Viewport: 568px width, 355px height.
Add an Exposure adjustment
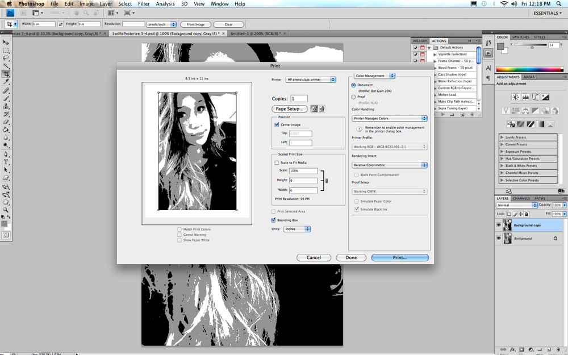coord(545,97)
